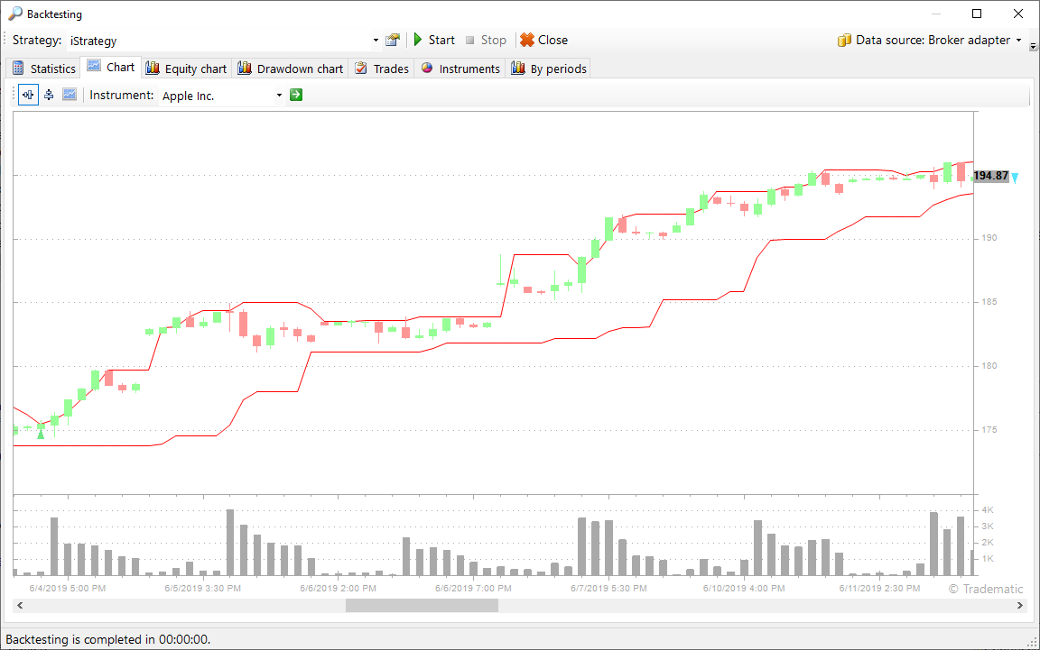1040x650 pixels.
Task: Toggle the chart picture icon in chart toolbar
Action: (x=70, y=95)
